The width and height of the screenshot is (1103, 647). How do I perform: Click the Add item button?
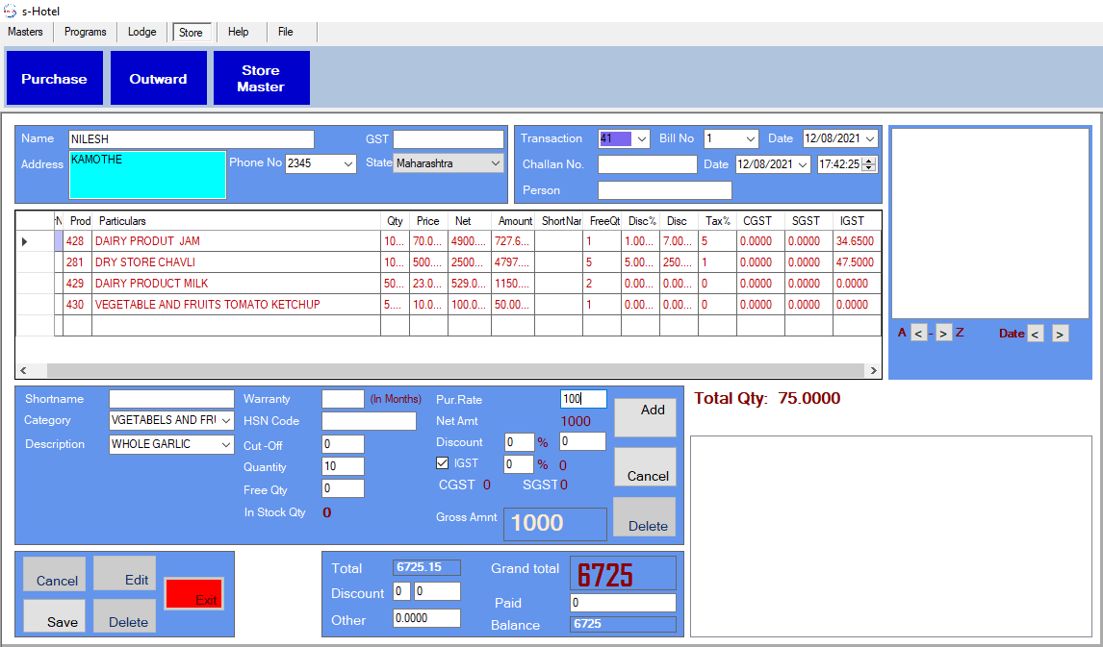645,417
